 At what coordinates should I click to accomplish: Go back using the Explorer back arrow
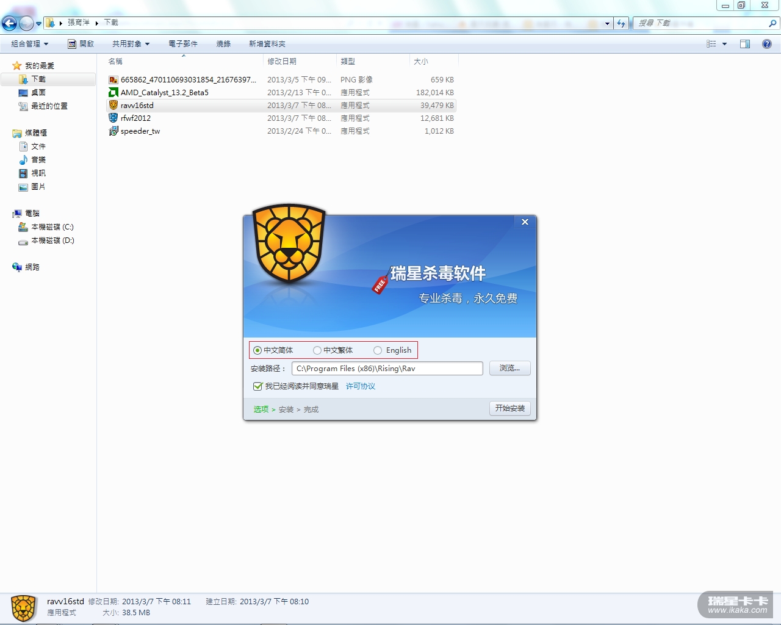[9, 24]
